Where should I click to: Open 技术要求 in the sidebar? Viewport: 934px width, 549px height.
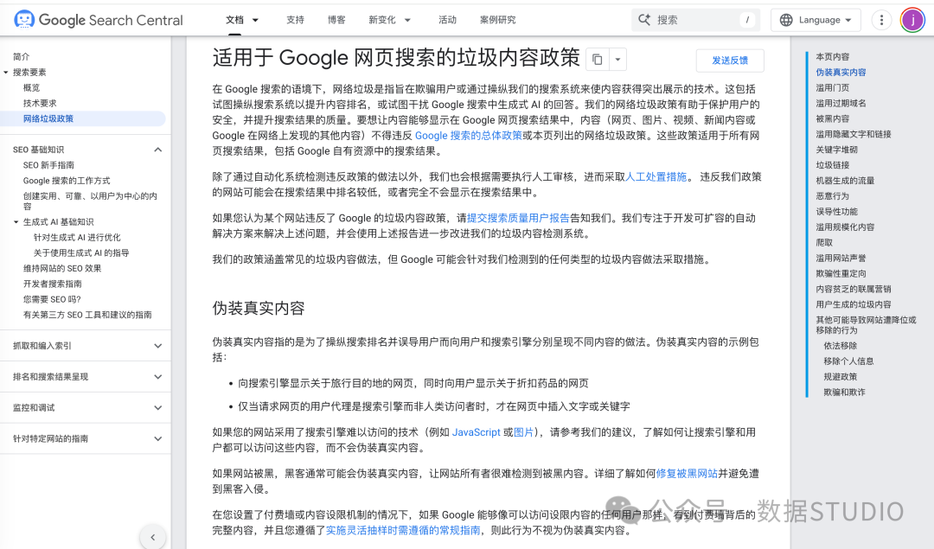click(40, 103)
